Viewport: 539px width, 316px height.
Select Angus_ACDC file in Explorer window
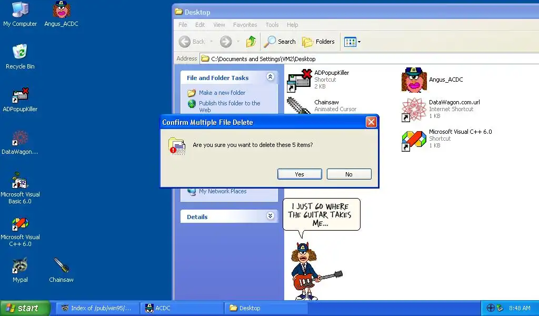[x=432, y=80]
